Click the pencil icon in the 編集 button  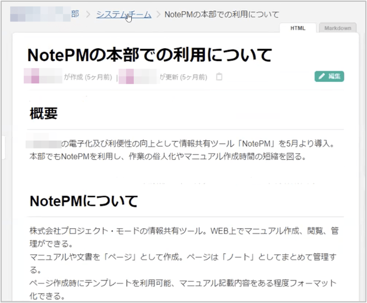pyautogui.click(x=322, y=76)
